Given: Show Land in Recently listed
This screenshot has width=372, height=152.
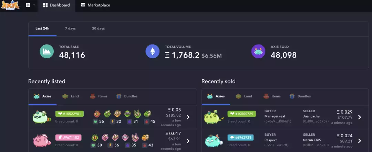Looking at the screenshot, I should (71, 96).
